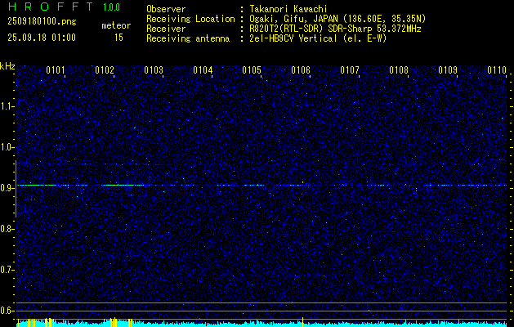Select the 0108 time marker label
The width and height of the screenshot is (514, 327).
(399, 70)
